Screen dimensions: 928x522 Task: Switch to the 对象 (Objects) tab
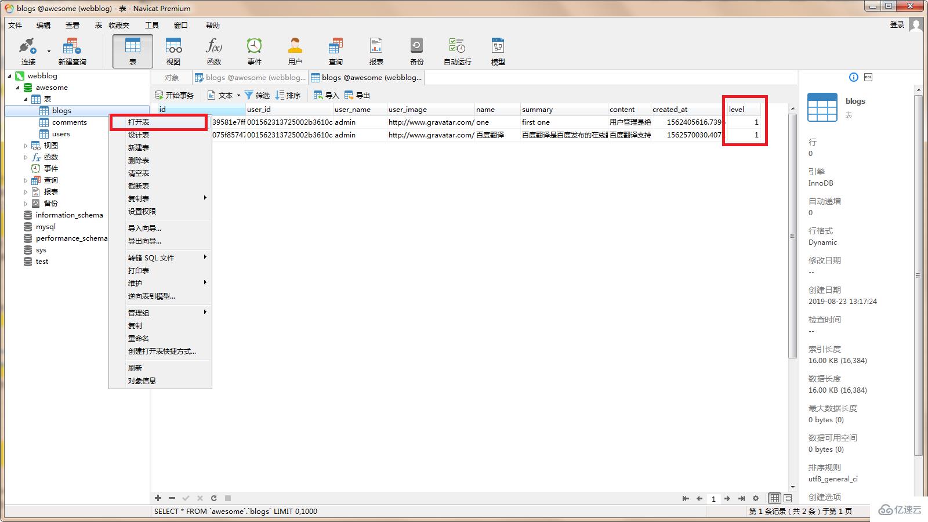coord(171,78)
